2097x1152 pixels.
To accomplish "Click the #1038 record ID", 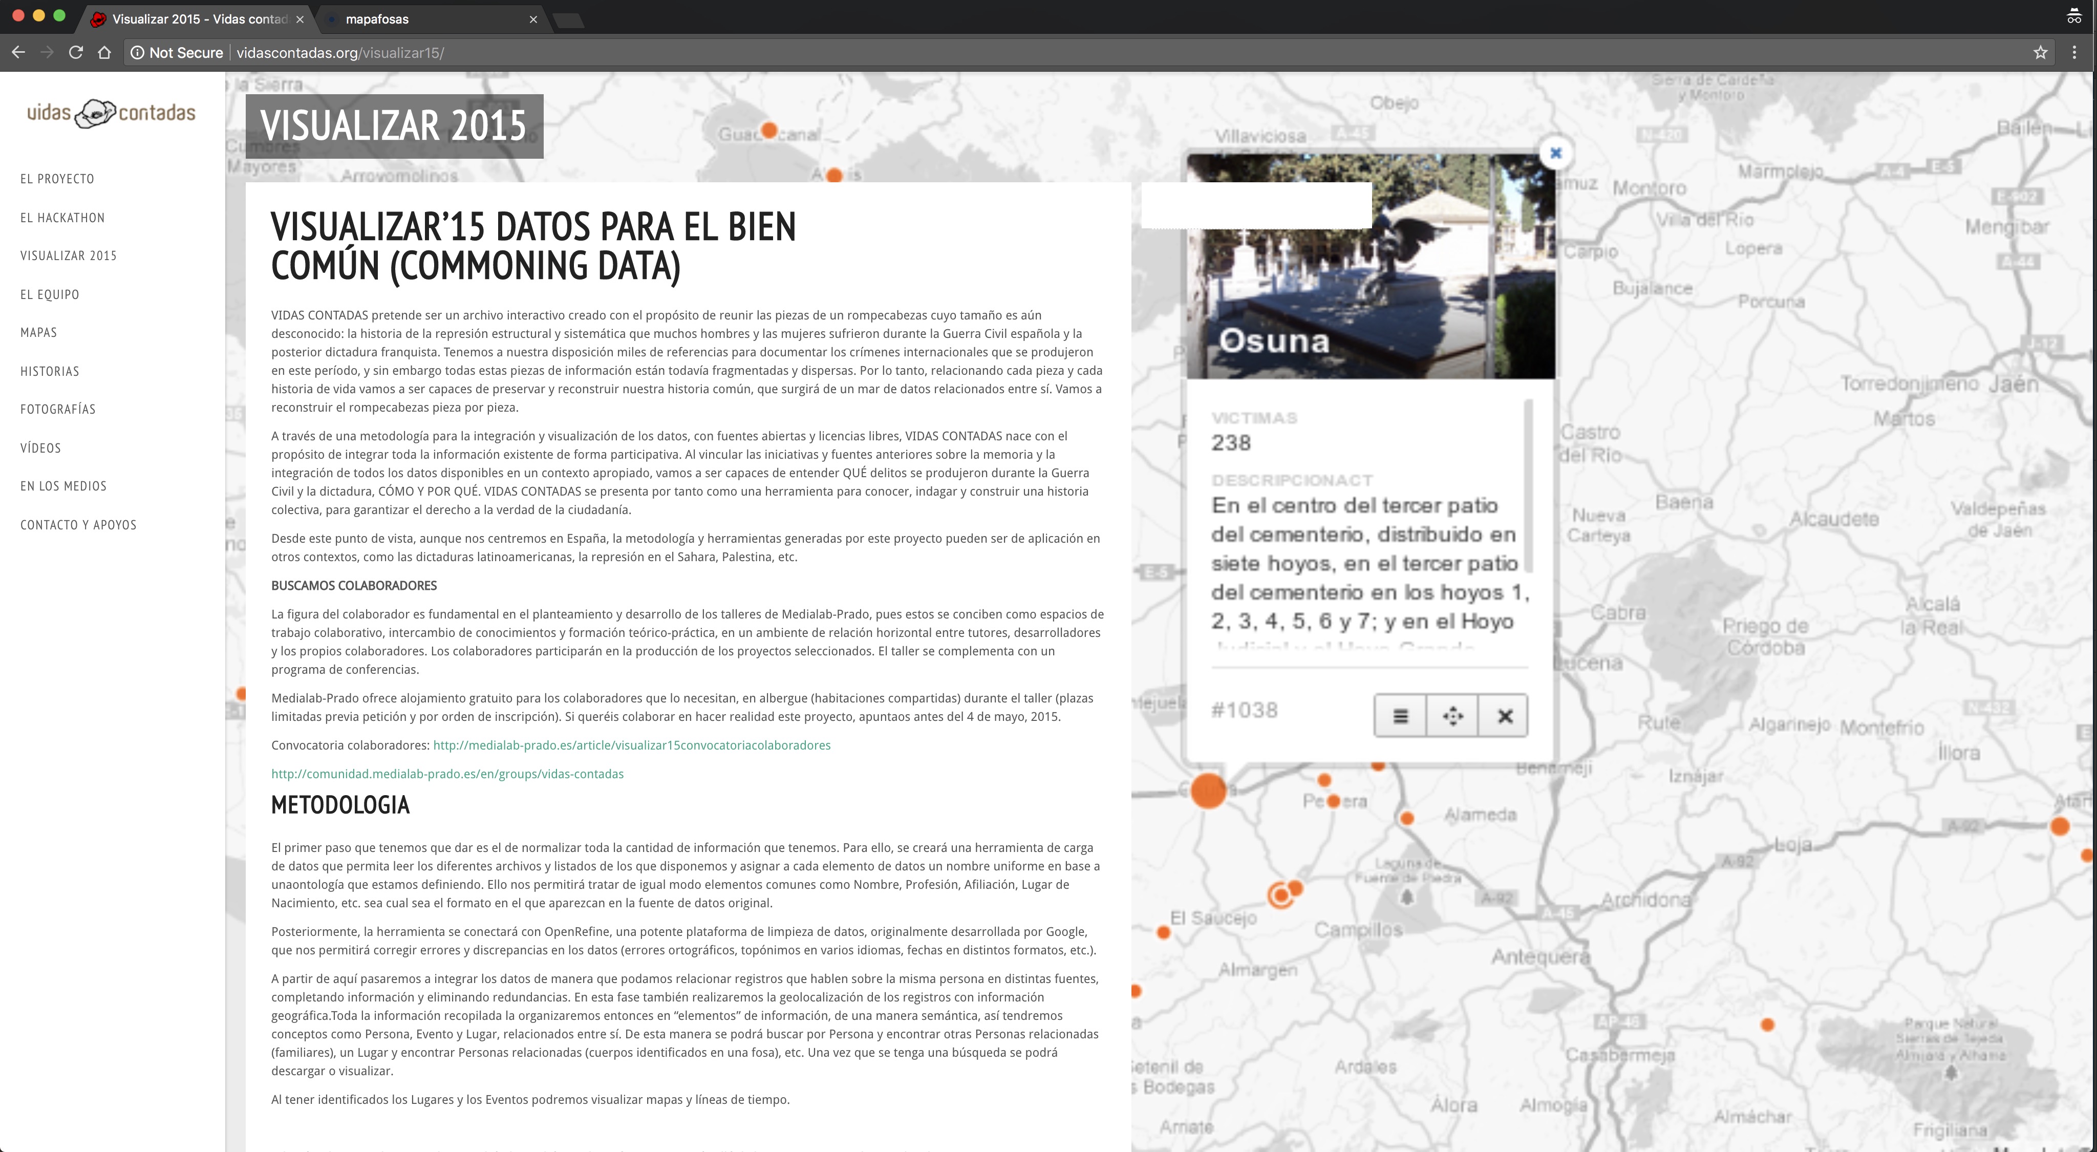I will (1245, 710).
